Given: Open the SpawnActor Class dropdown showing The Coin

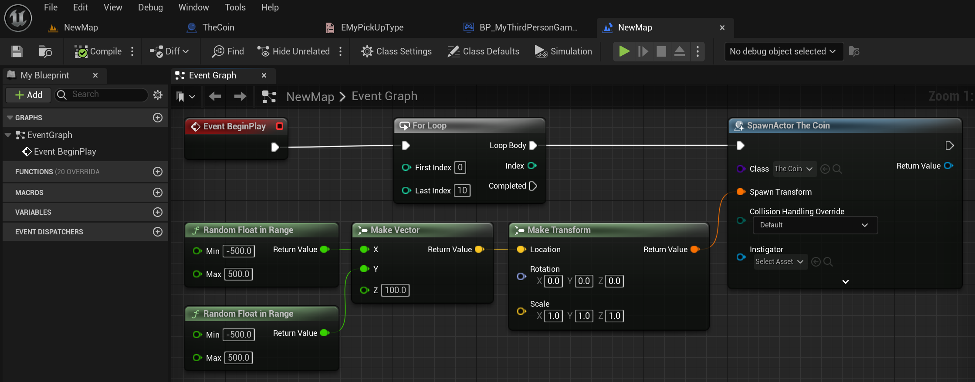Looking at the screenshot, I should 794,169.
